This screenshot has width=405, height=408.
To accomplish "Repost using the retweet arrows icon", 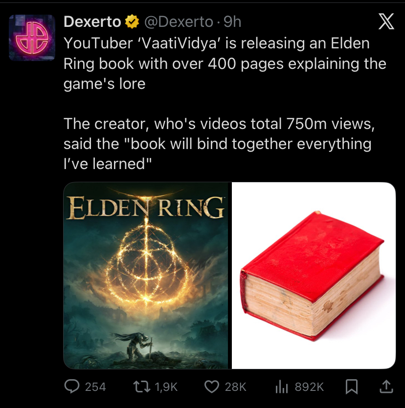I will (142, 387).
